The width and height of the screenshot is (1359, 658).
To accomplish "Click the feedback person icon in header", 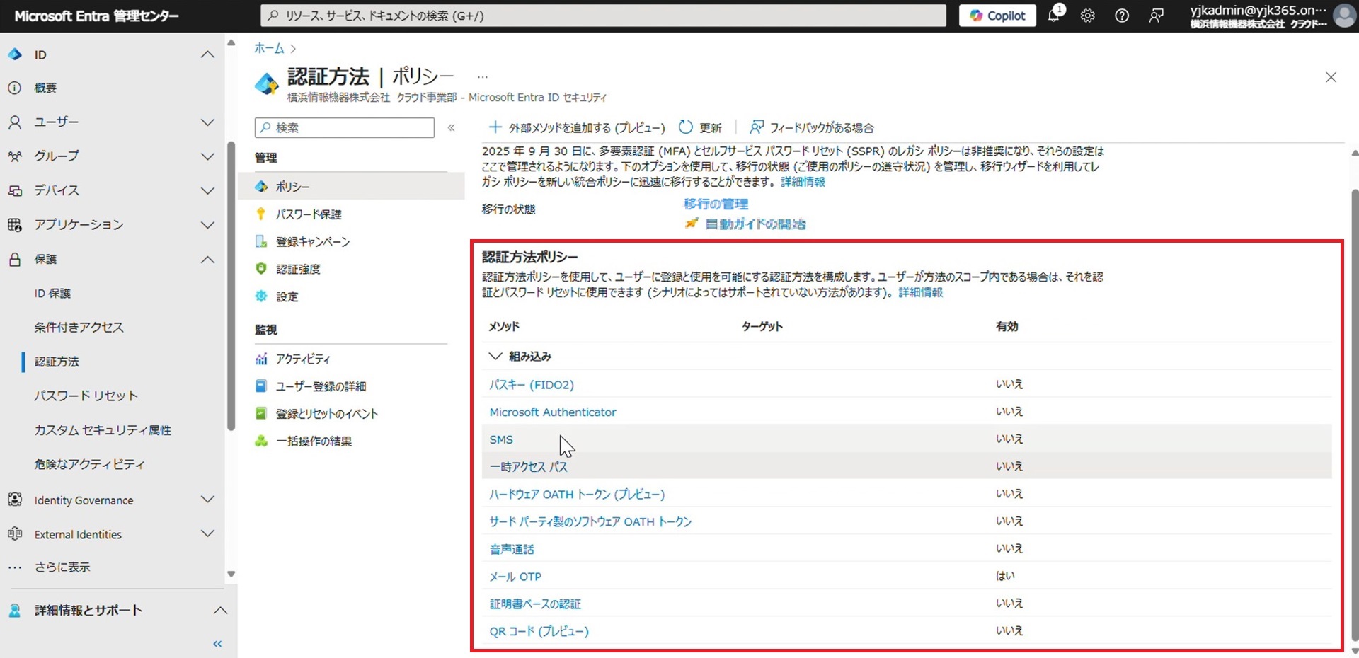I will (1156, 16).
